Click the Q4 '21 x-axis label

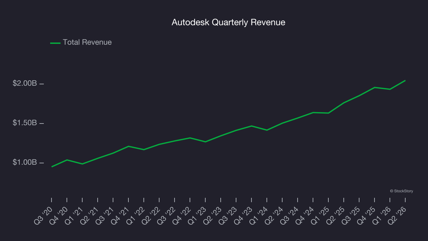(121, 215)
